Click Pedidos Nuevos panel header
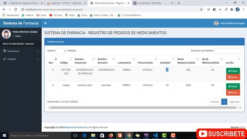This screenshot has height=139, width=247. click(144, 42)
